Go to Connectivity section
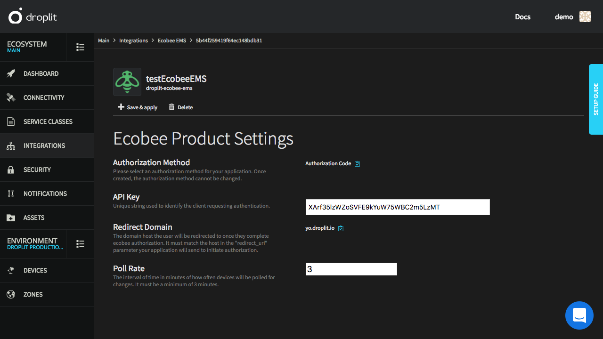This screenshot has width=603, height=339. (47, 97)
